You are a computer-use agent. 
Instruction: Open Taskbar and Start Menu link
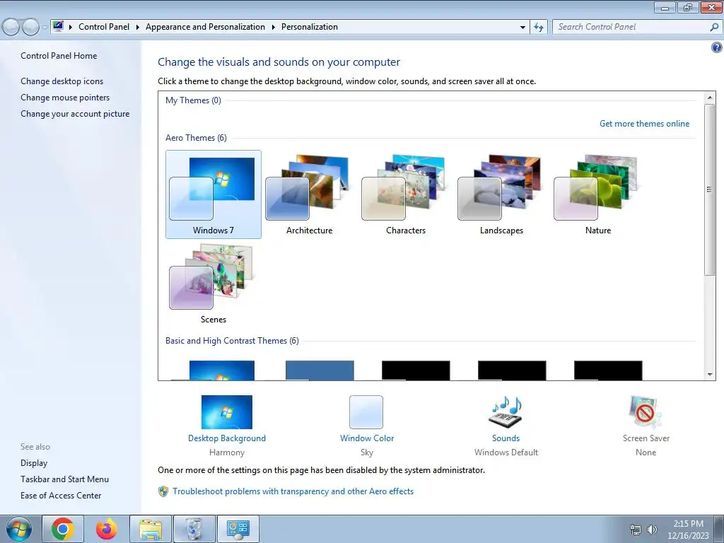(64, 479)
